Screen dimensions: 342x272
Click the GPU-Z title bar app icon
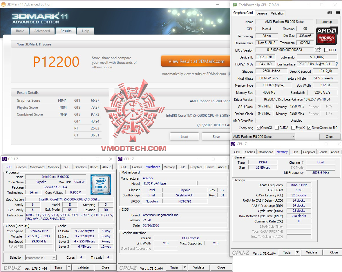(x=235, y=5)
